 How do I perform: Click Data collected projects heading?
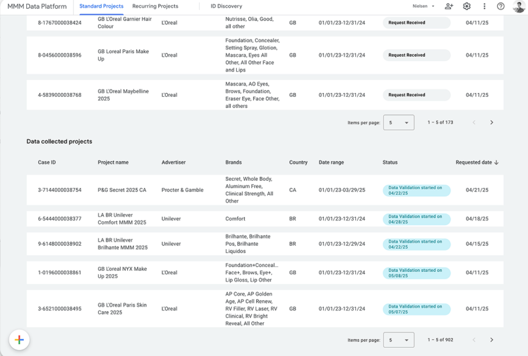point(59,141)
